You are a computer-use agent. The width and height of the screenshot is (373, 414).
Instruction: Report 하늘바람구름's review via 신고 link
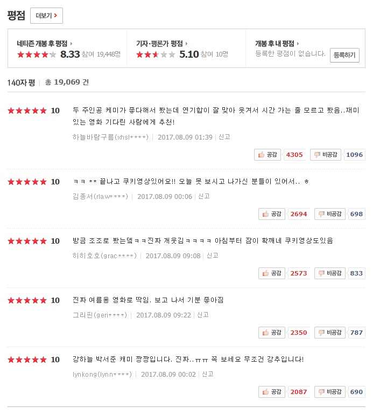coord(224,137)
